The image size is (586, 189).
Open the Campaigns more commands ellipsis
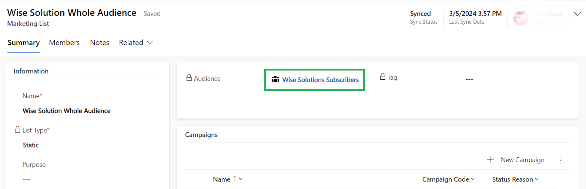(561, 160)
